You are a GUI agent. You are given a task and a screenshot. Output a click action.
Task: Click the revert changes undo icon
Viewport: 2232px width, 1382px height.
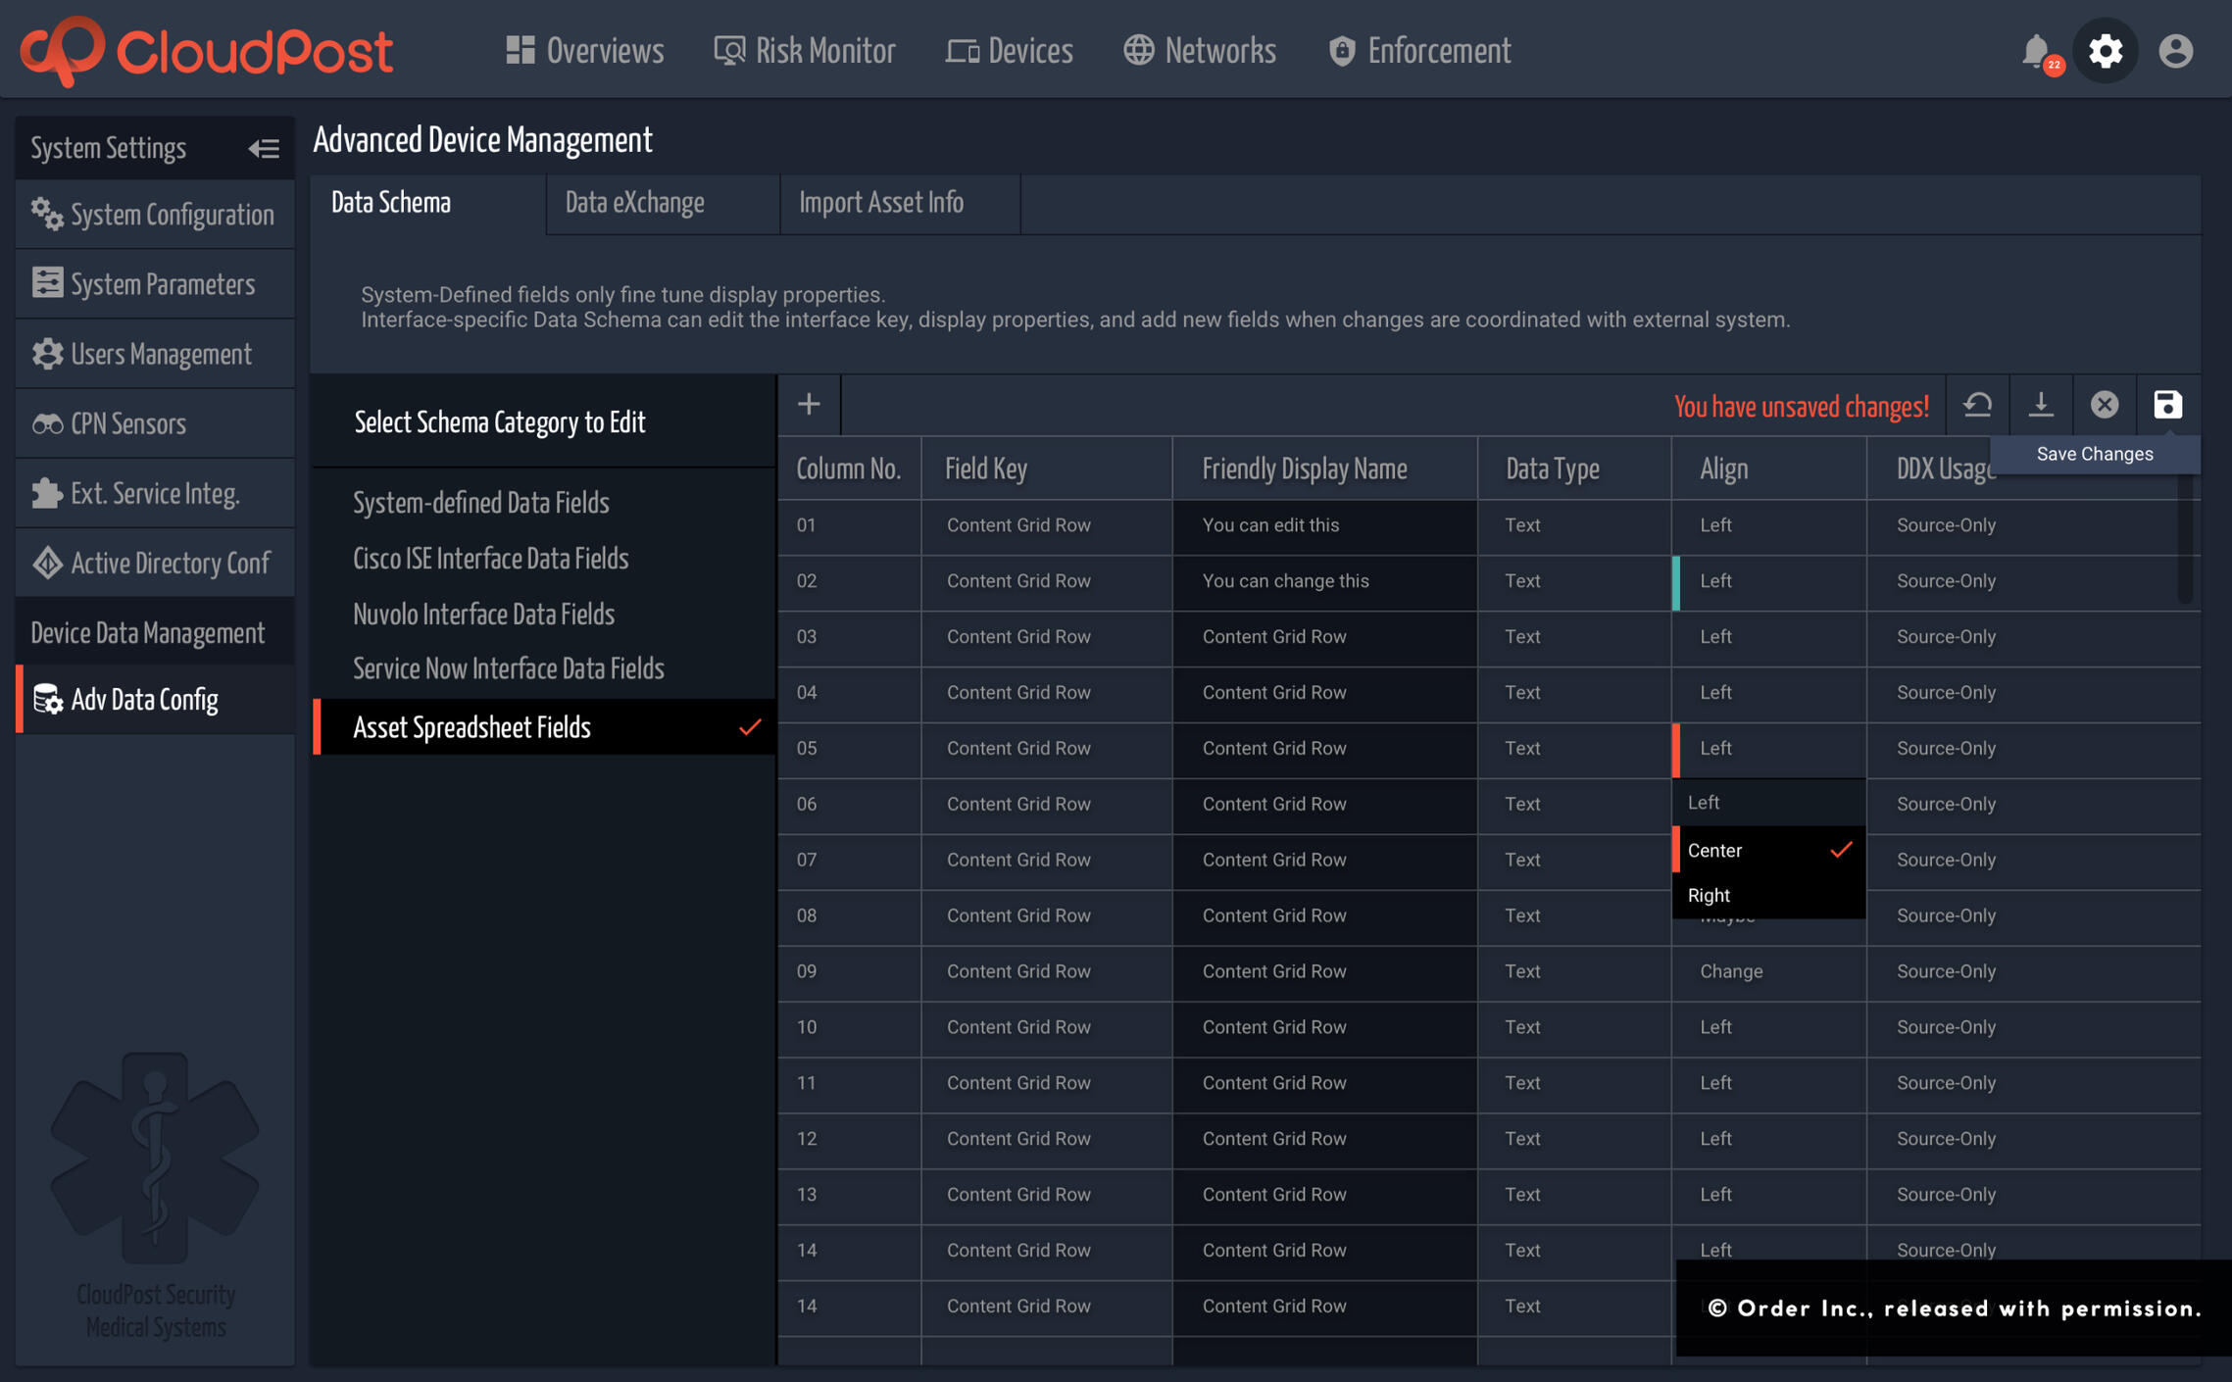pos(1978,405)
